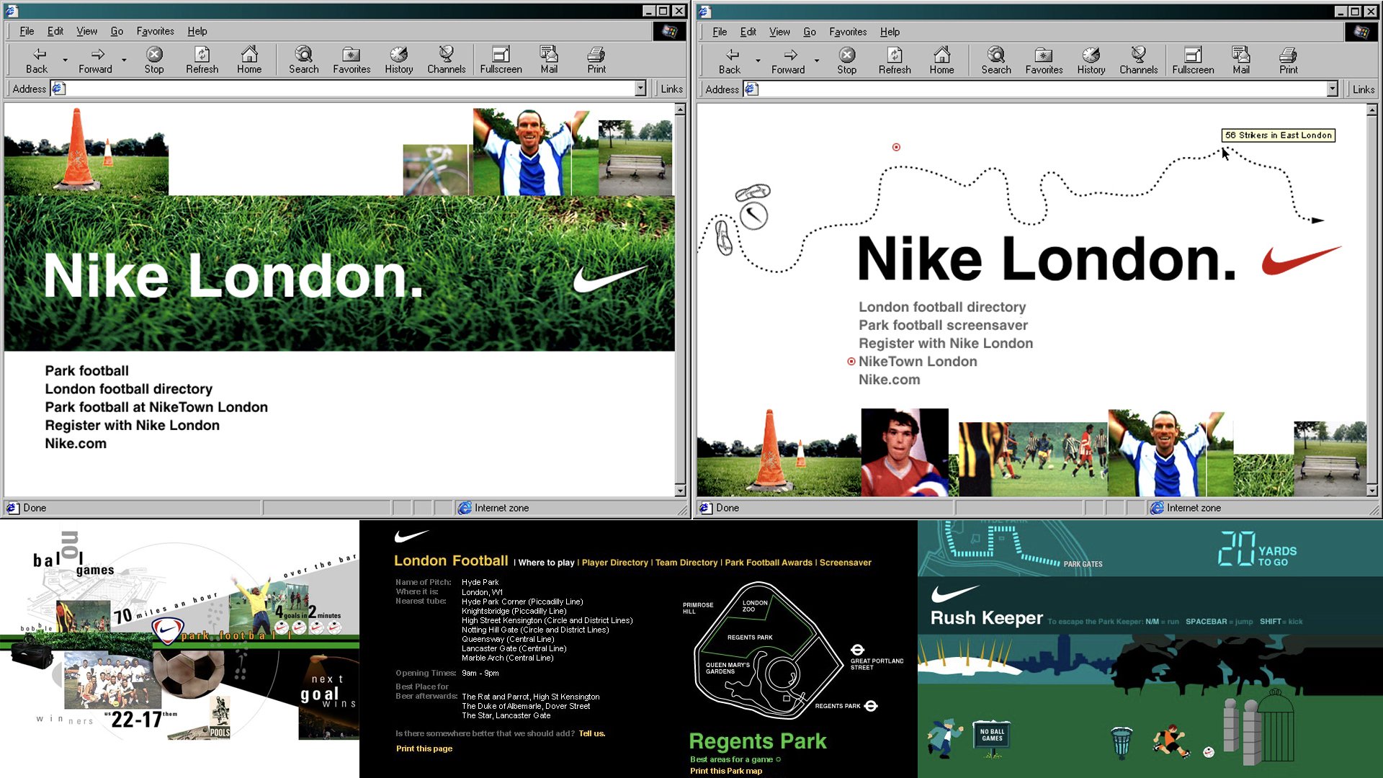Open Mail in right browser toolbar

point(1241,61)
